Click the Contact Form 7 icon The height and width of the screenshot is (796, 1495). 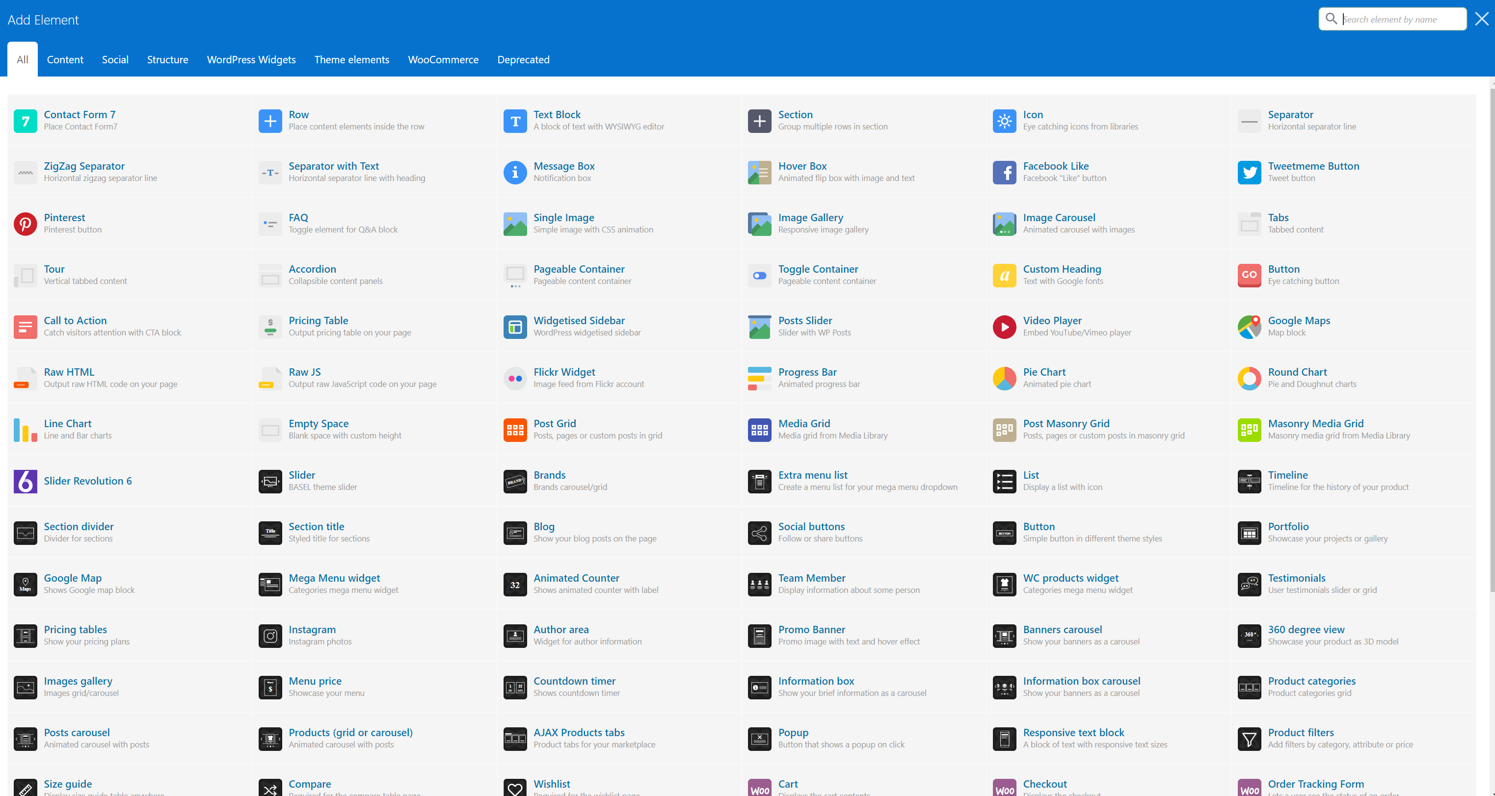[x=25, y=121]
